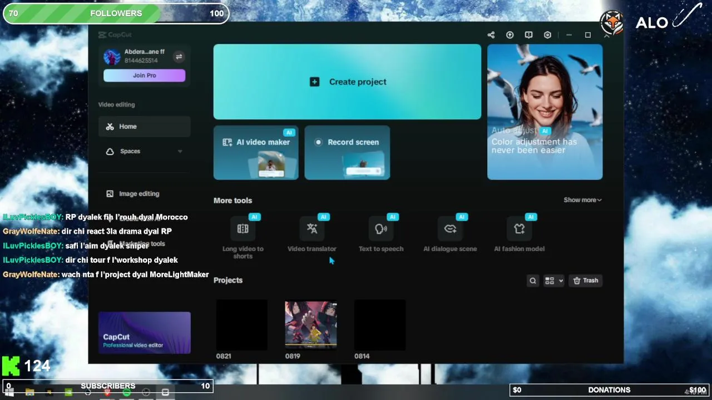Open project thumbnail 0819
The height and width of the screenshot is (400, 712).
click(x=310, y=326)
